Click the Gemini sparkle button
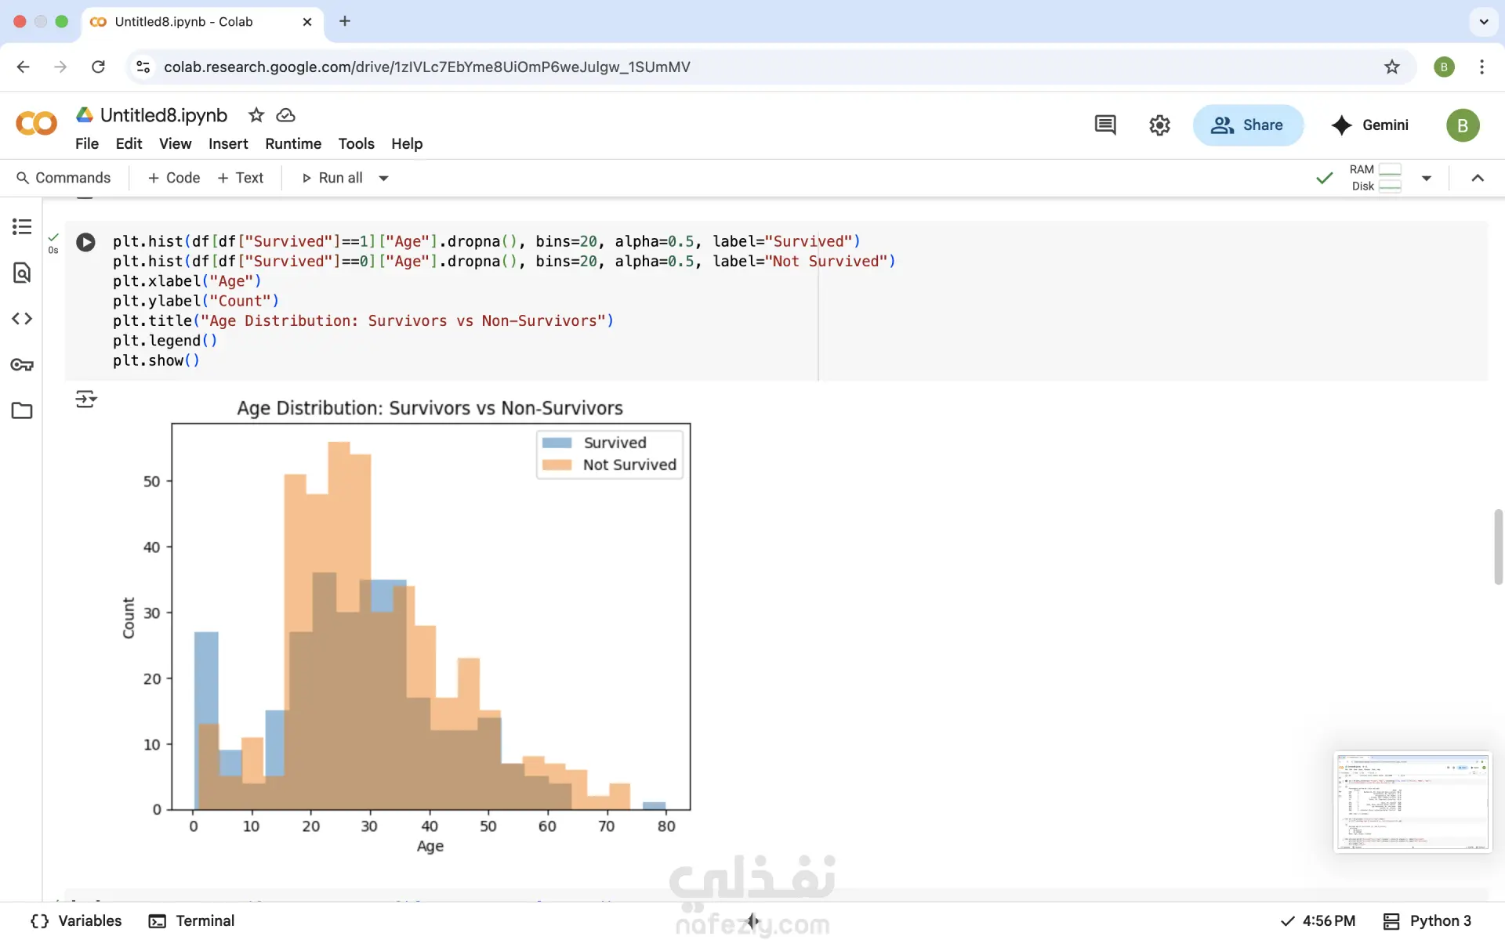The width and height of the screenshot is (1505, 940). tap(1369, 125)
